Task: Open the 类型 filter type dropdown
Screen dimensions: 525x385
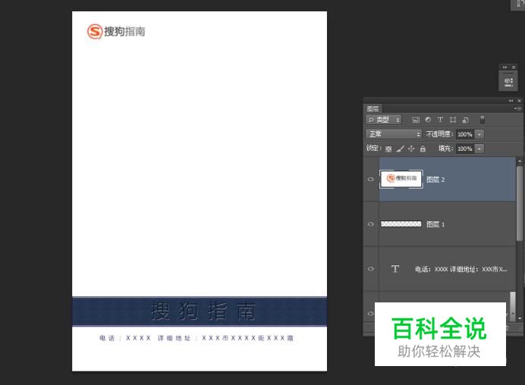Action: click(x=383, y=120)
